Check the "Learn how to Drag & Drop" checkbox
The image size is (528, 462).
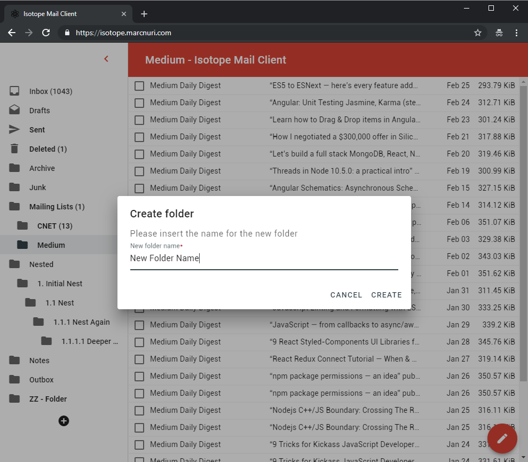pos(139,120)
